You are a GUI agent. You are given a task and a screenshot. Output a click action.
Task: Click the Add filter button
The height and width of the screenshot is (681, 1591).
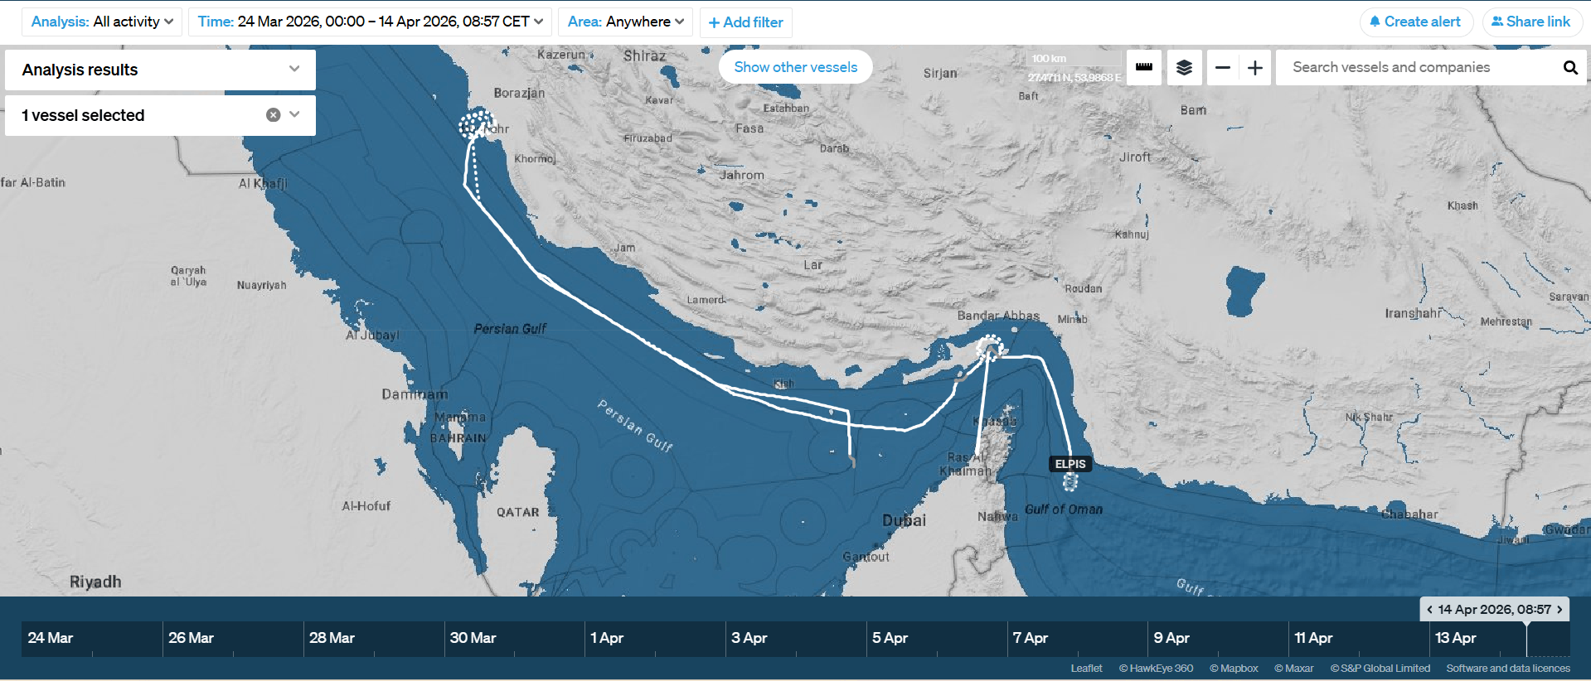click(745, 22)
